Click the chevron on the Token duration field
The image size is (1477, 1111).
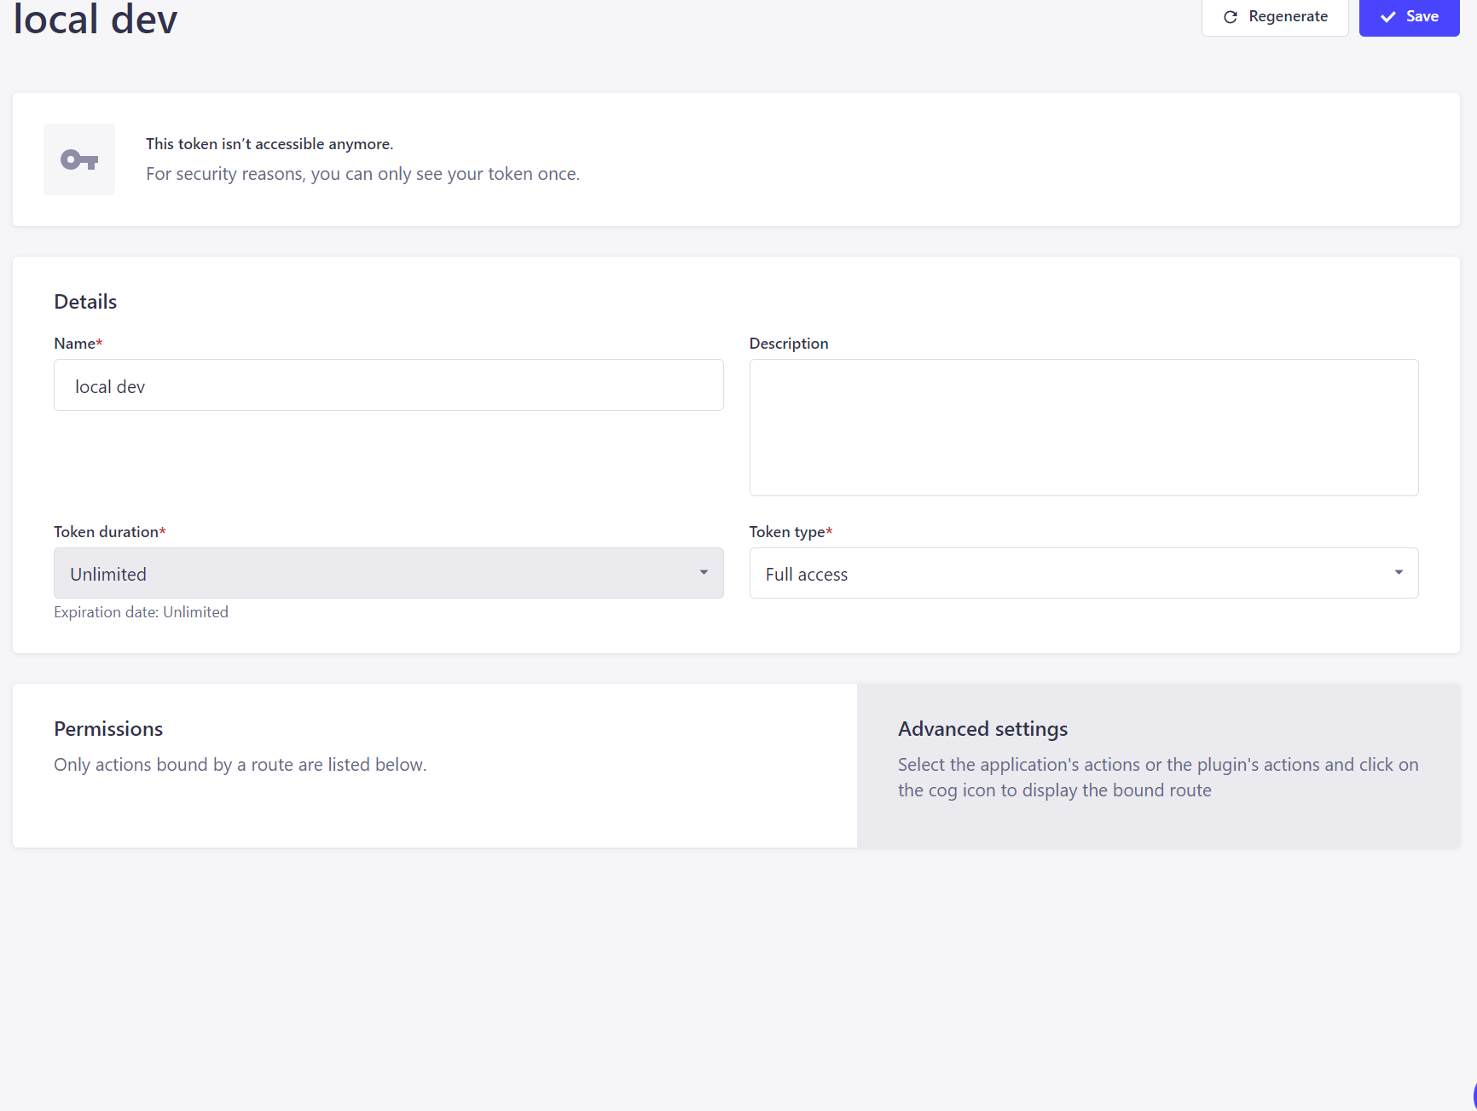point(704,572)
